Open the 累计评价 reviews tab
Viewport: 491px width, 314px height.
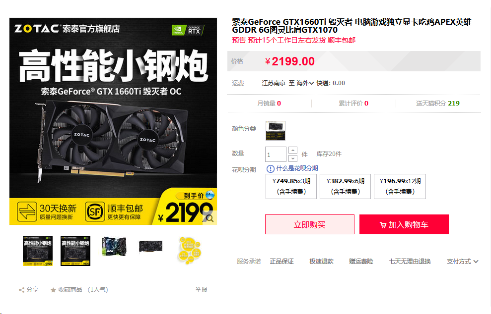(x=353, y=104)
